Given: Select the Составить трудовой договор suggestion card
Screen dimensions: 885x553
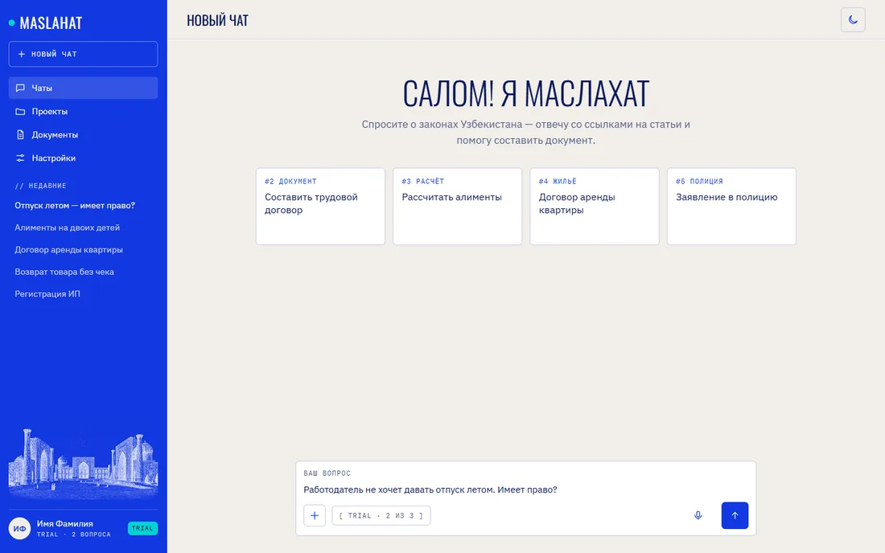Looking at the screenshot, I should tap(320, 207).
